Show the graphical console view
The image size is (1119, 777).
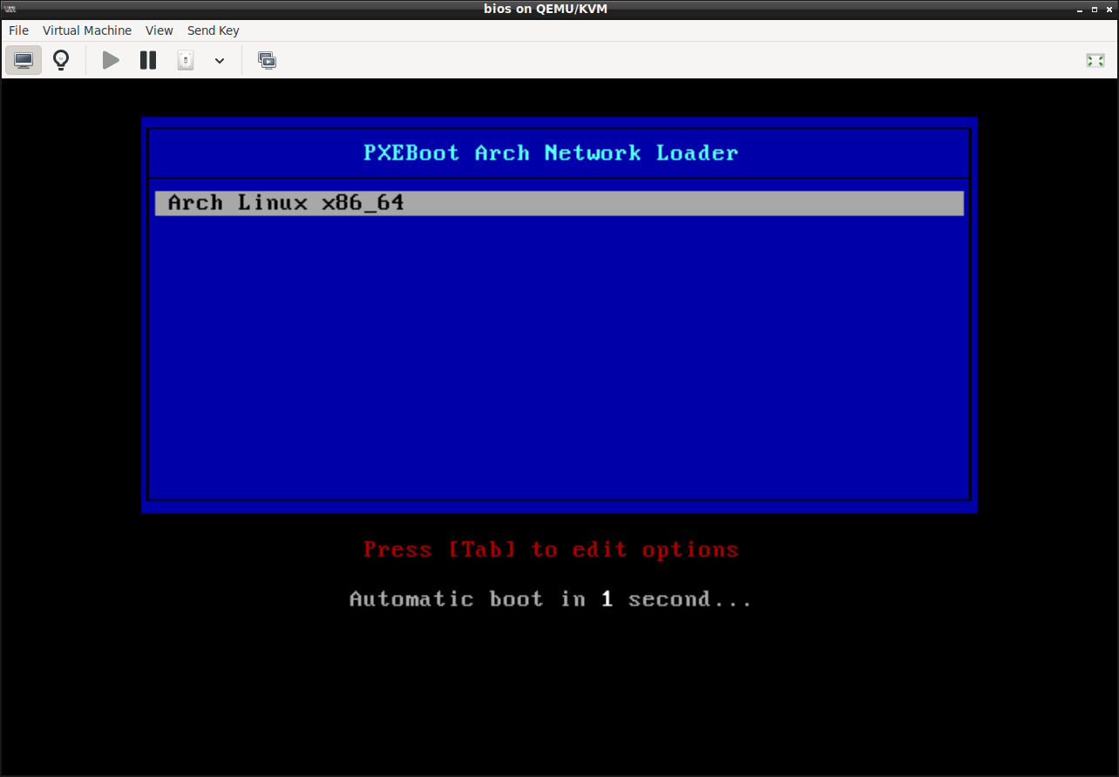click(x=24, y=60)
